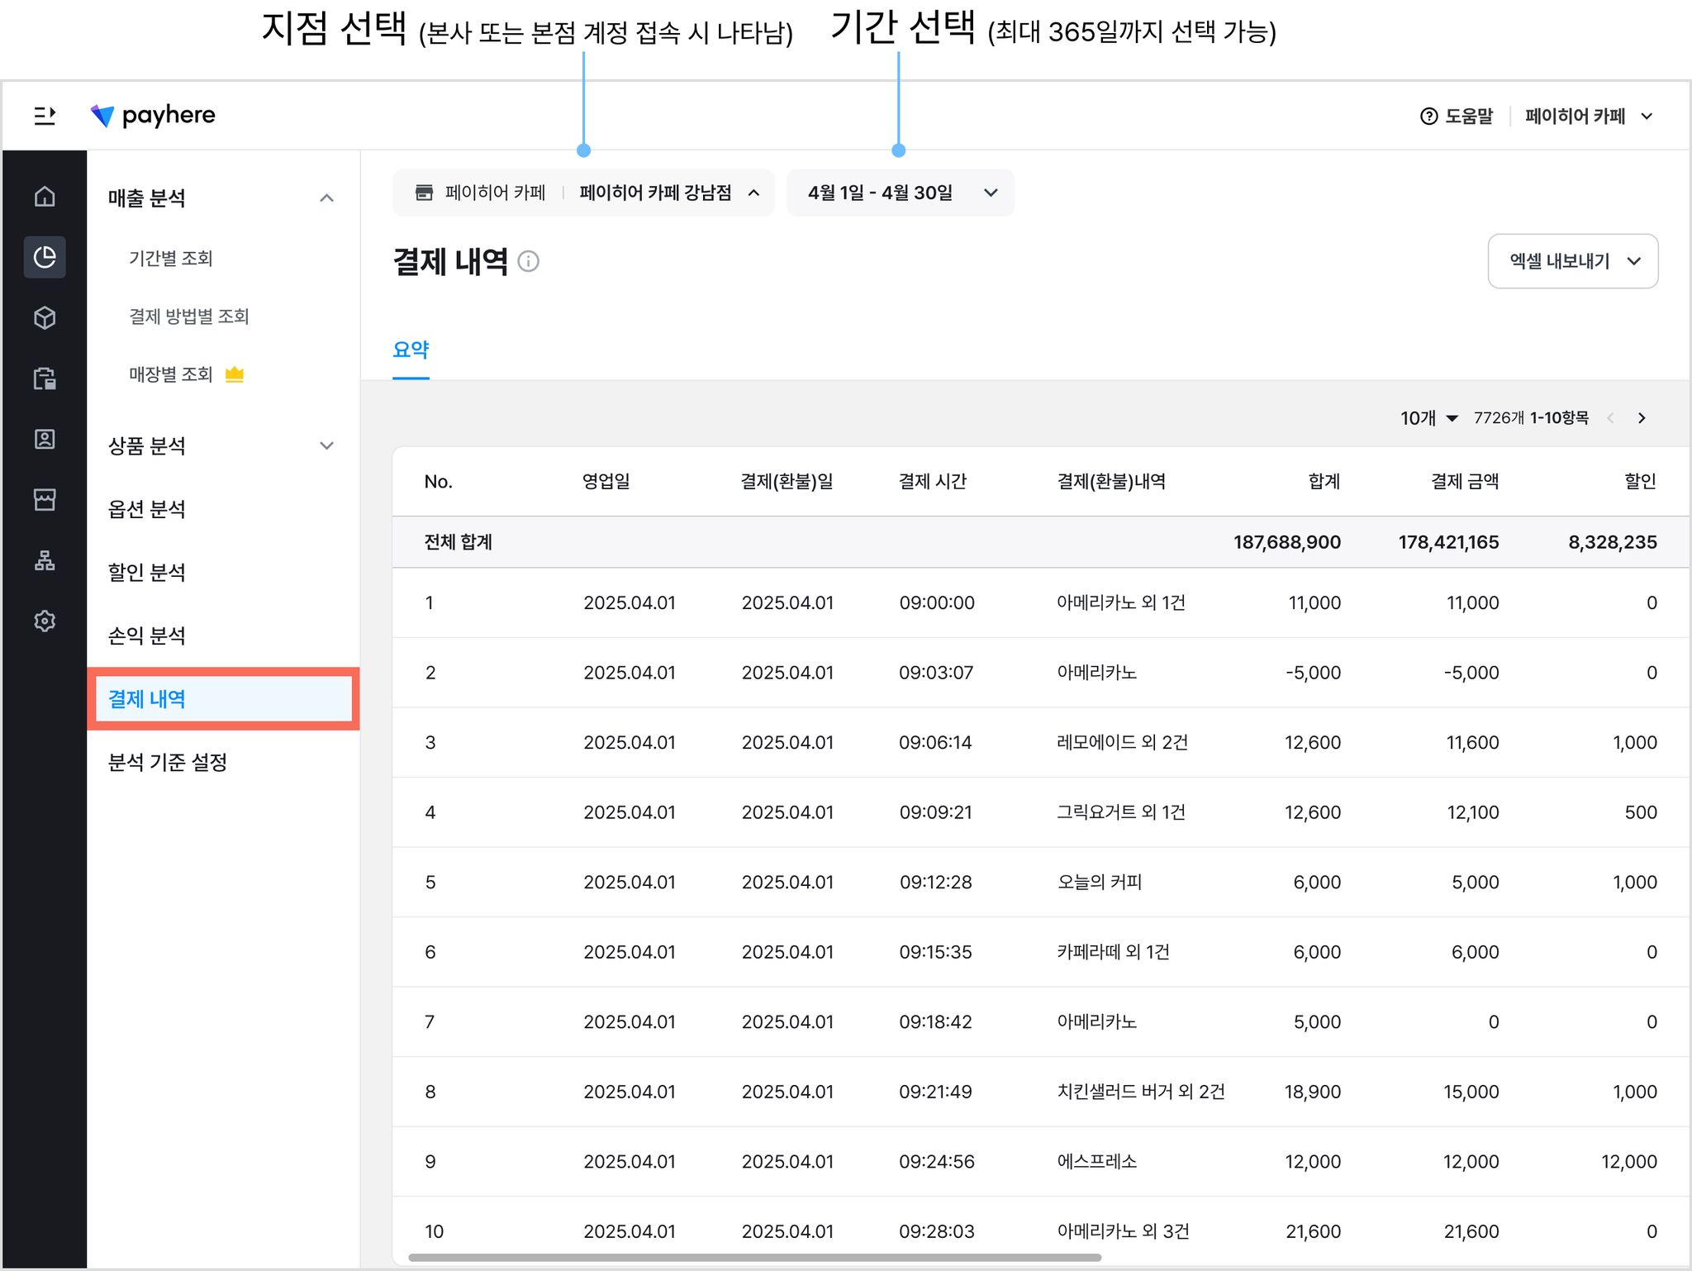Click the crown icon beside 매장별 조회
The height and width of the screenshot is (1271, 1692).
click(x=235, y=374)
